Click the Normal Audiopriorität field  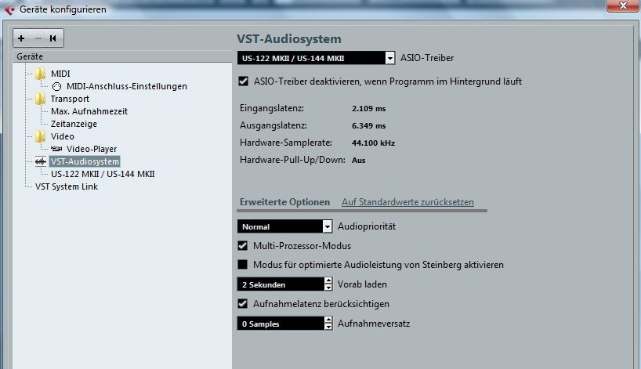[280, 226]
